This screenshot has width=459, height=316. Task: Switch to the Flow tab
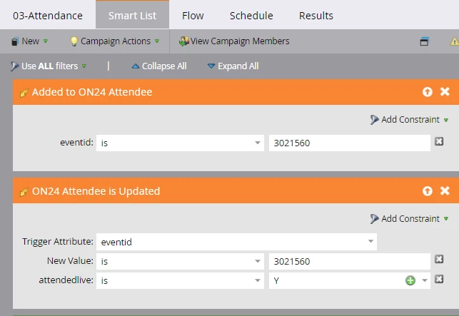pos(193,16)
